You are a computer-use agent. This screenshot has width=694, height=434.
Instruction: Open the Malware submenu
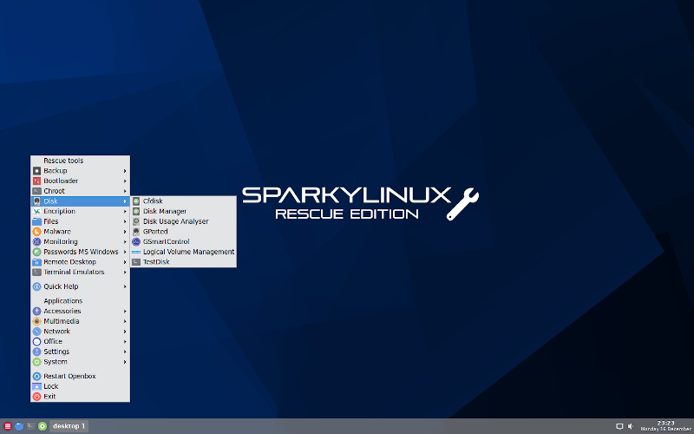coord(80,232)
